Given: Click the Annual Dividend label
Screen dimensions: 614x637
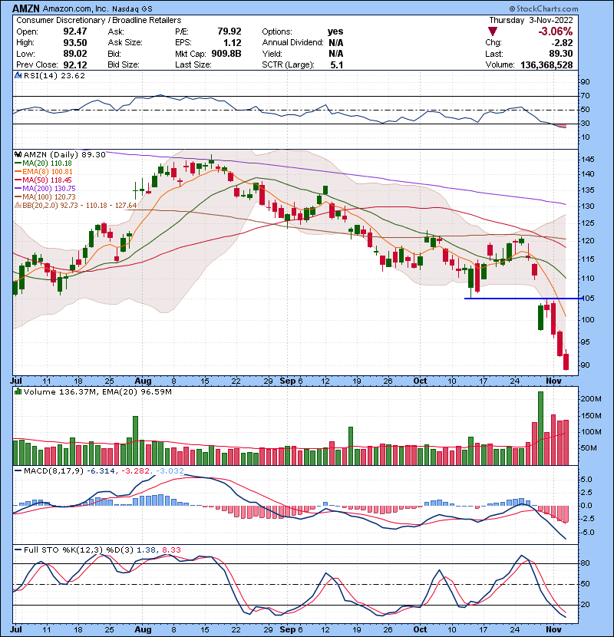Looking at the screenshot, I should point(292,42).
